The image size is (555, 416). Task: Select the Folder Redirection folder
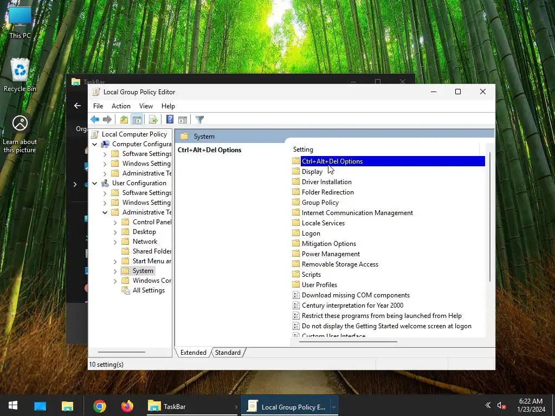pyautogui.click(x=327, y=192)
